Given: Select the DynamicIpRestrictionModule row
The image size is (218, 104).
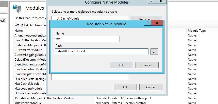Looking at the screenshot, I should [x=30, y=74].
